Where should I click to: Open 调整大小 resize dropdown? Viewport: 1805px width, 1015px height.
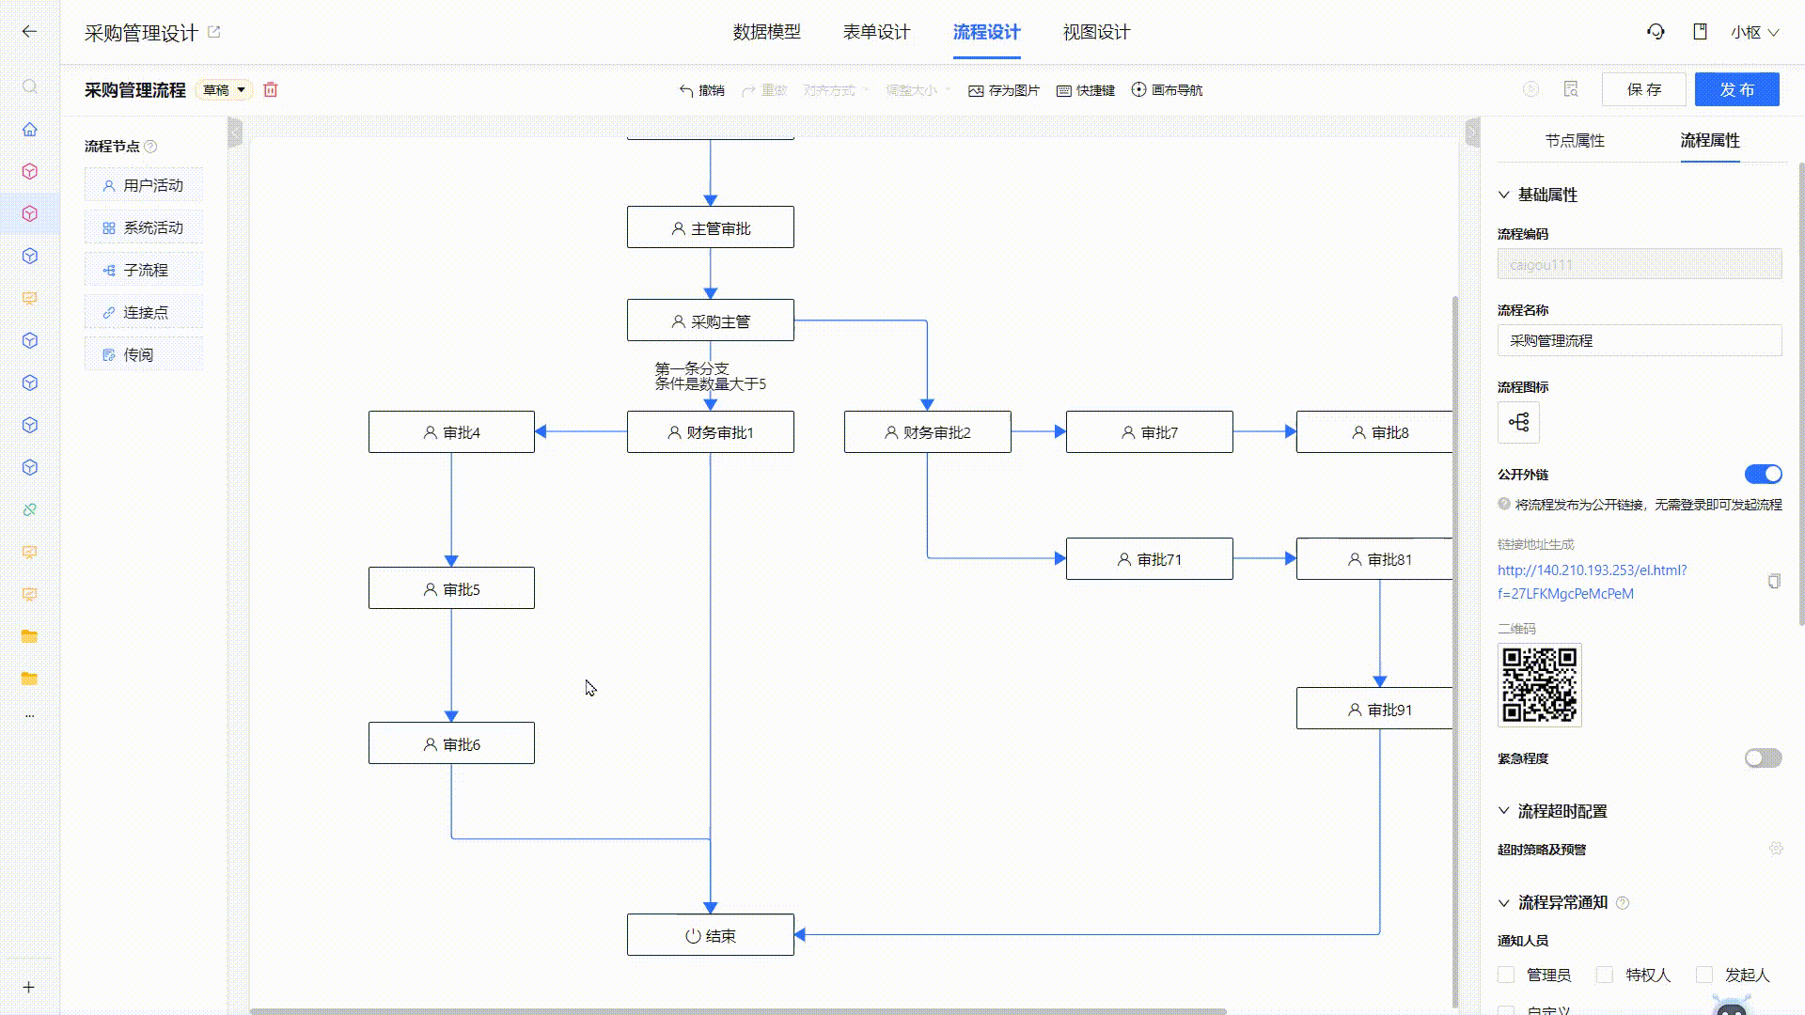coord(918,90)
